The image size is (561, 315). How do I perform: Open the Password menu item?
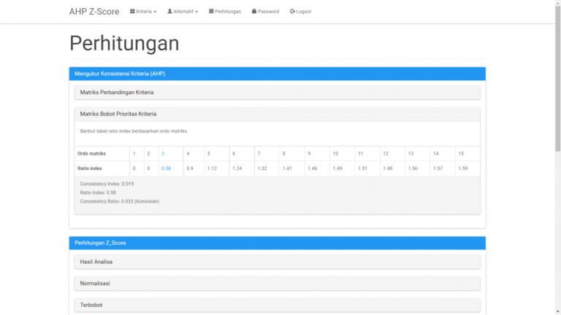[x=265, y=12]
